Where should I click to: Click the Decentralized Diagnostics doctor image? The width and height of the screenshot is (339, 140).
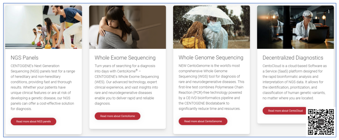click(x=295, y=27)
